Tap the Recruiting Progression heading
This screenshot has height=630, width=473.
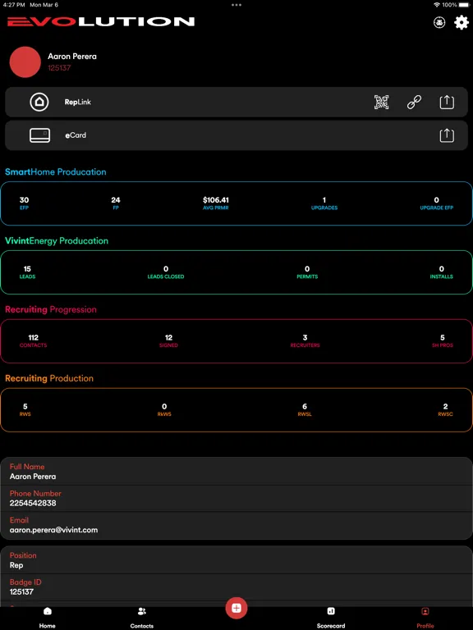pyautogui.click(x=51, y=309)
